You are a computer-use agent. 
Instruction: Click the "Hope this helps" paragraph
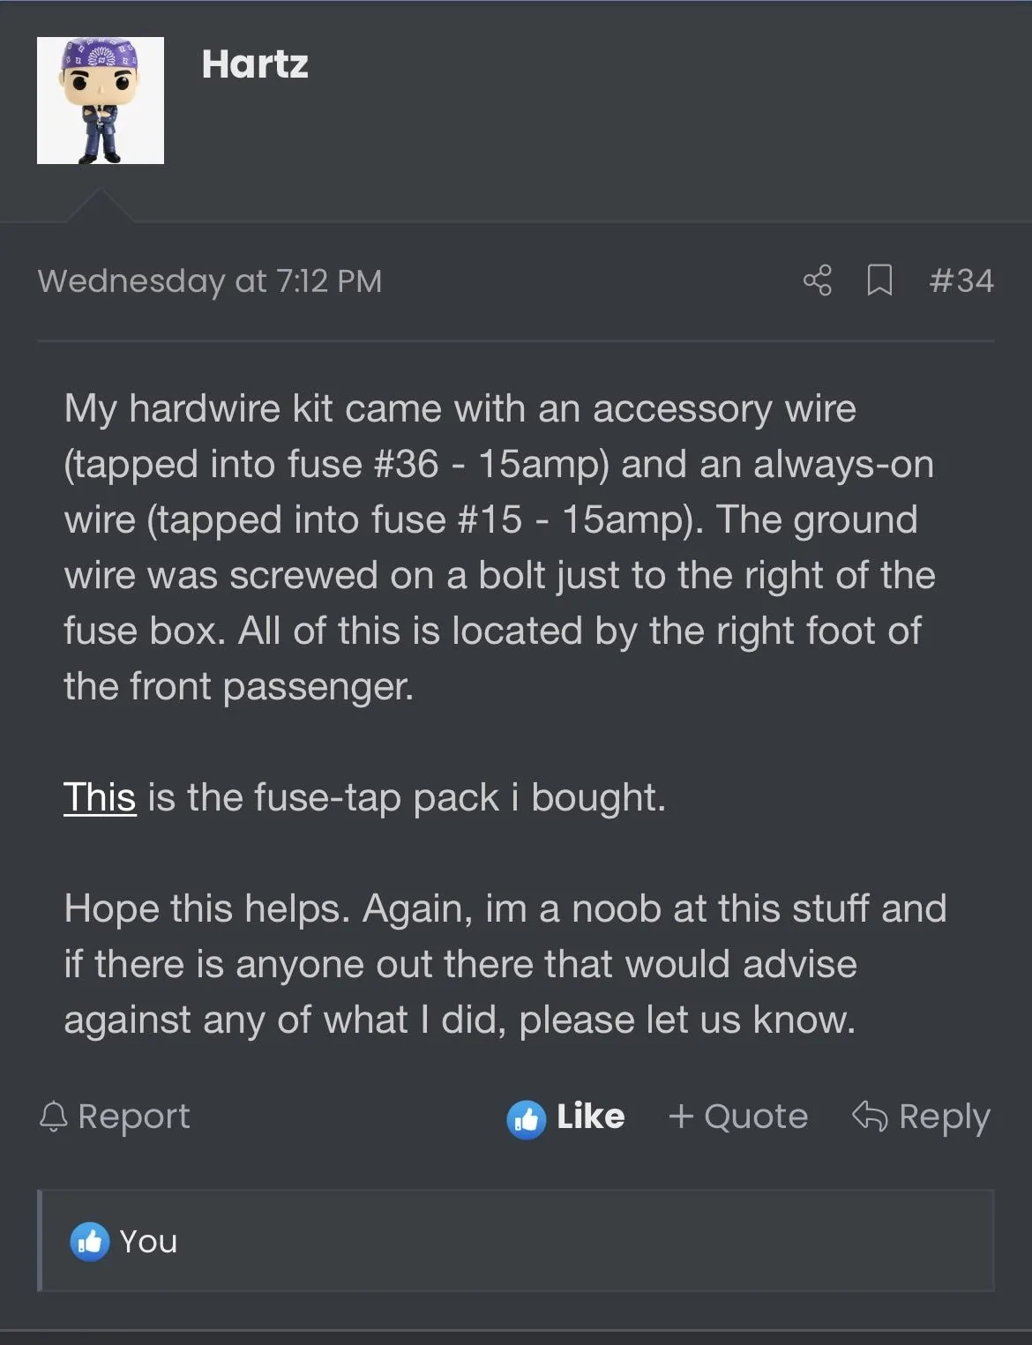point(505,964)
